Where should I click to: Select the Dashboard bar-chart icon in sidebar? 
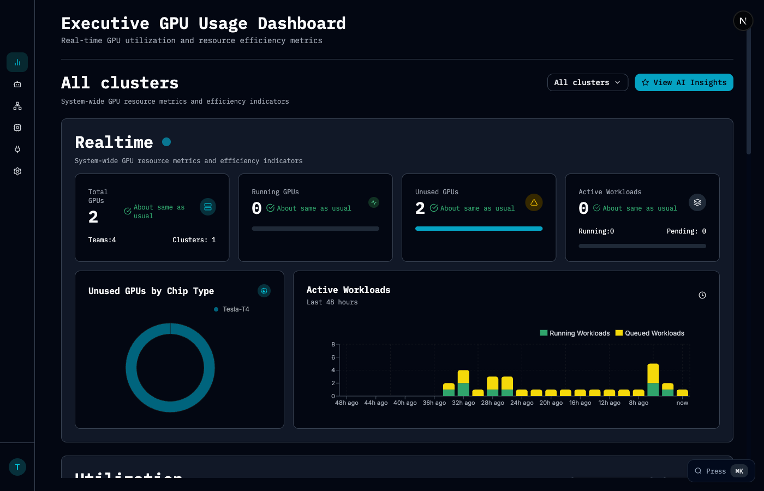pos(17,62)
